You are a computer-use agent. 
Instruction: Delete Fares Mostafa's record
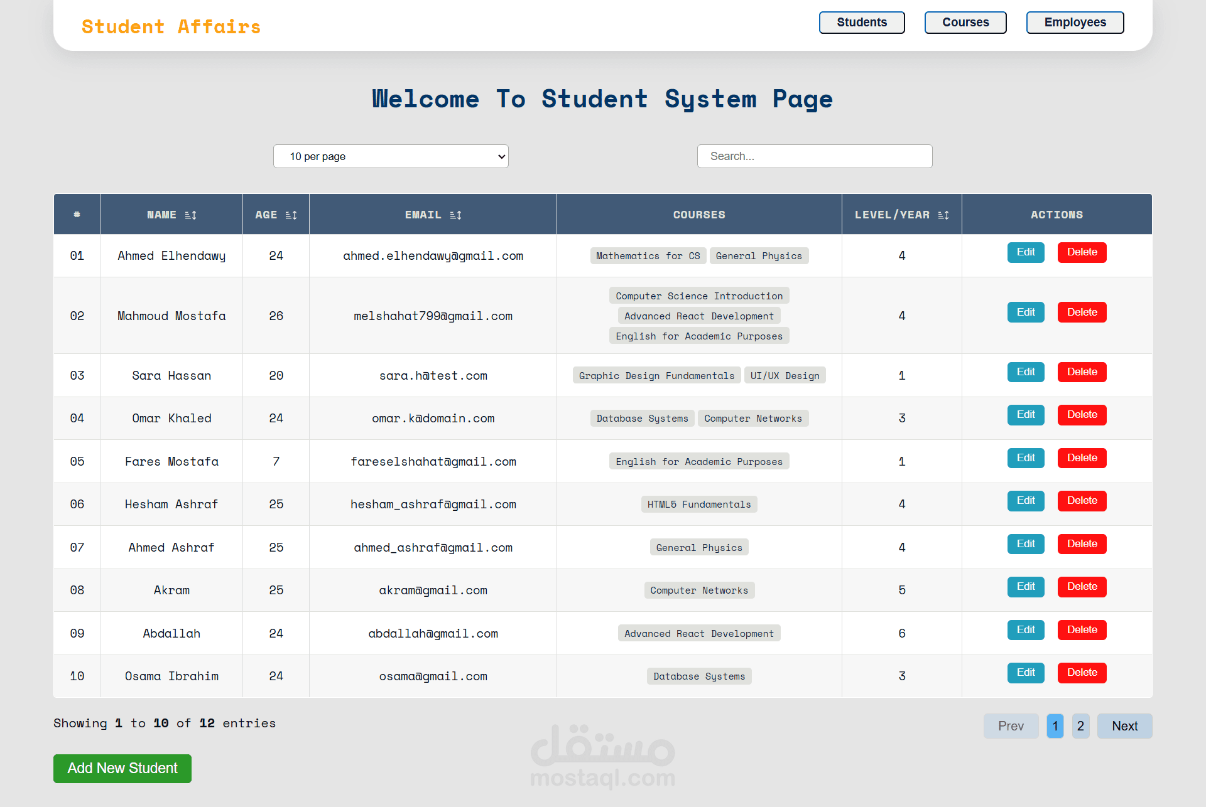[1082, 458]
